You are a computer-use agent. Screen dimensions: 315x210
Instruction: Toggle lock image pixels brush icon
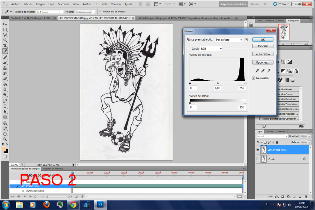(x=269, y=142)
